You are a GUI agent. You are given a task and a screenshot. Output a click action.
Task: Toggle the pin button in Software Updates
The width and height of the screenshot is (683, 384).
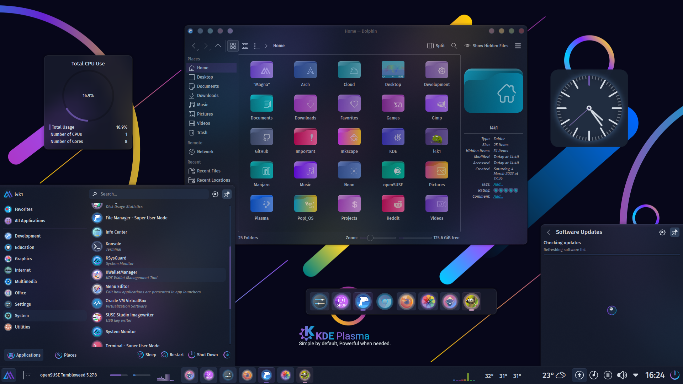(x=675, y=232)
